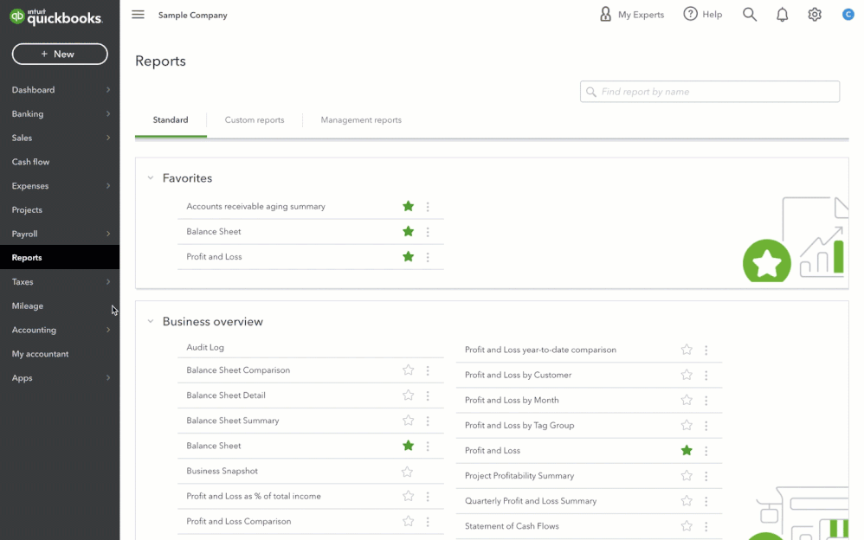Open the Audit Log report
864x540 pixels.
[x=205, y=347]
